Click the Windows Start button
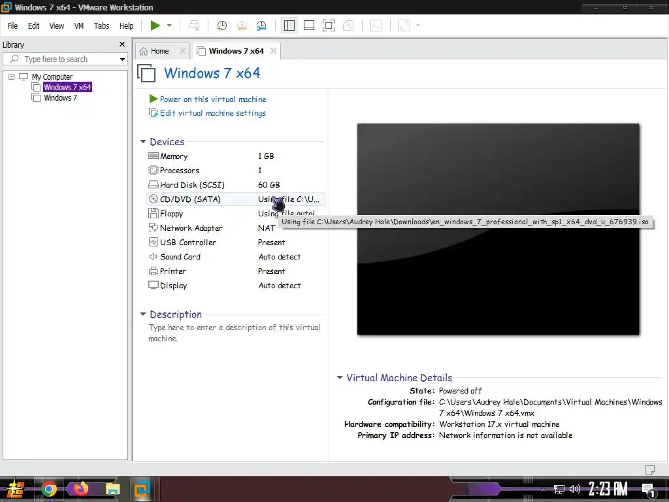This screenshot has width=669, height=502. (x=16, y=489)
